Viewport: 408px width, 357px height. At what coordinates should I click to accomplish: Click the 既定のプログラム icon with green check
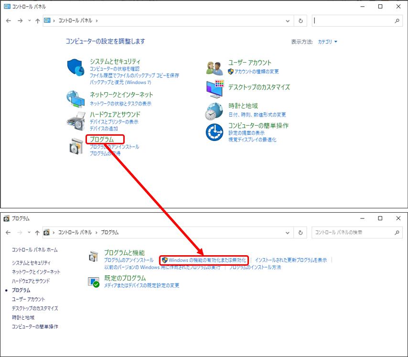(x=94, y=282)
